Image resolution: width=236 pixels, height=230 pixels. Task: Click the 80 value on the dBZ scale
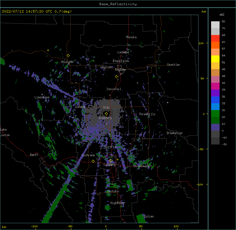(x=223, y=22)
